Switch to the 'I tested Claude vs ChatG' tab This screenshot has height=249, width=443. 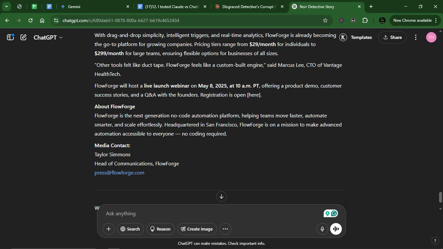coord(172,6)
